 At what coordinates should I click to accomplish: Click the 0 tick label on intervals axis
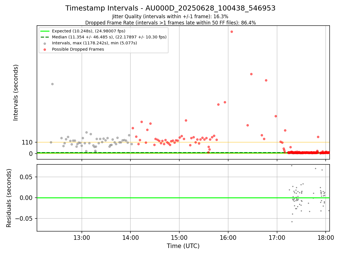(31, 154)
